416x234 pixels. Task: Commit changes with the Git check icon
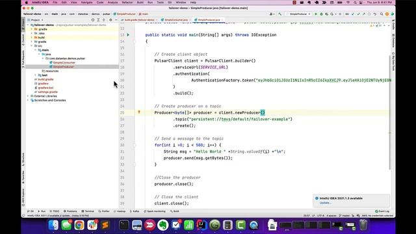click(x=358, y=14)
